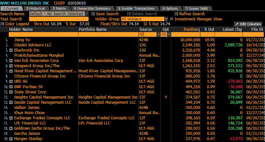Expand the BNP Paribas SA row
The width and height of the screenshot is (265, 142).
click(x=11, y=87)
